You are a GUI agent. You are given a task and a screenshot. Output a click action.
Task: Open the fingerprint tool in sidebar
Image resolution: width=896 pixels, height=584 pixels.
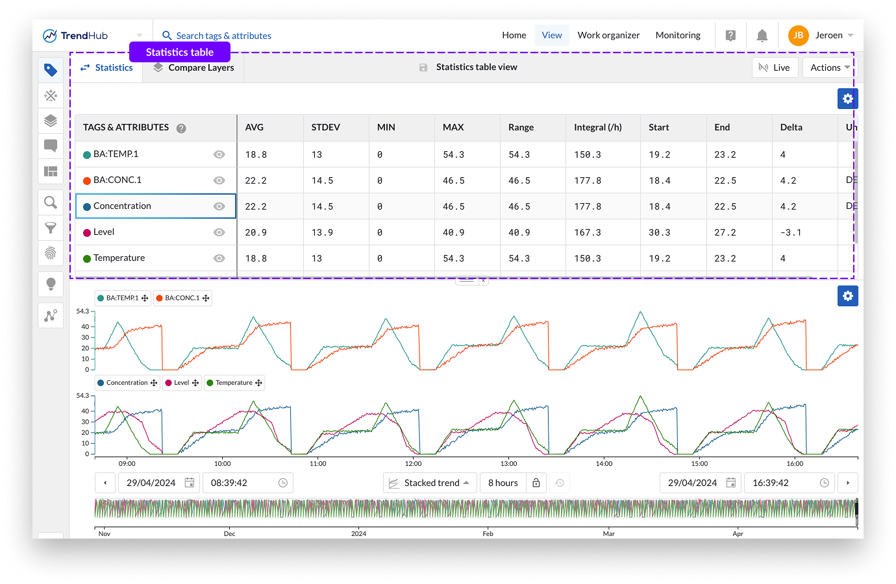pos(51,253)
